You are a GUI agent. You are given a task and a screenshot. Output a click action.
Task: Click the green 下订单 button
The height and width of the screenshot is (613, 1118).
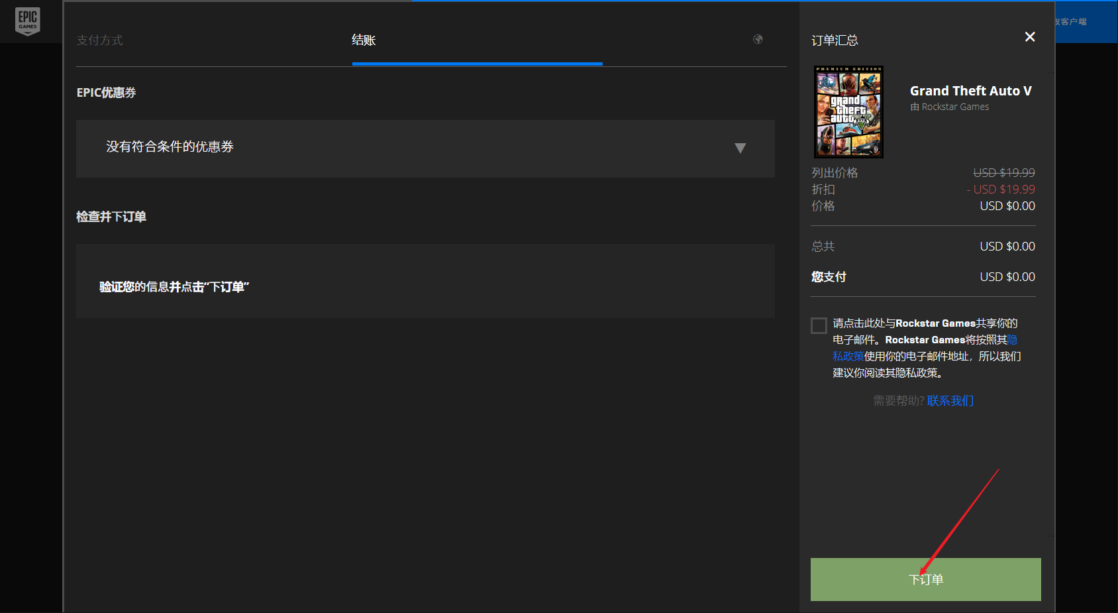click(926, 580)
